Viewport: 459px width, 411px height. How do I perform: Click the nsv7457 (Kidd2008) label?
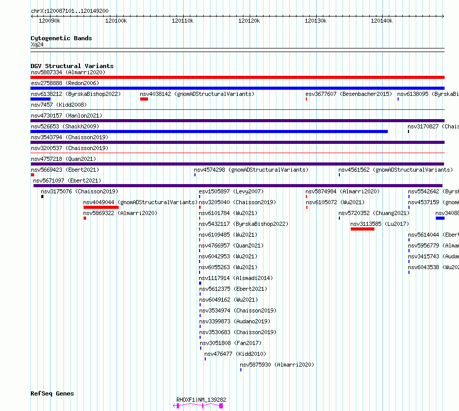coord(59,105)
